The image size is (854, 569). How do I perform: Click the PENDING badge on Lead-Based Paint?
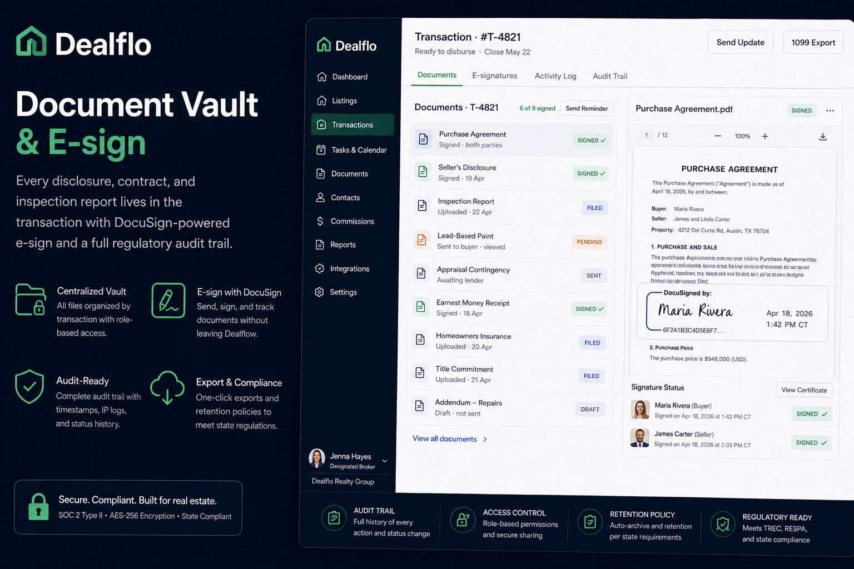click(589, 242)
